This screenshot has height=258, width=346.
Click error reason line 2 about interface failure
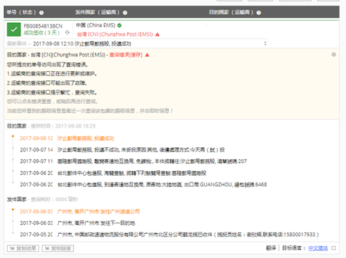click(47, 83)
